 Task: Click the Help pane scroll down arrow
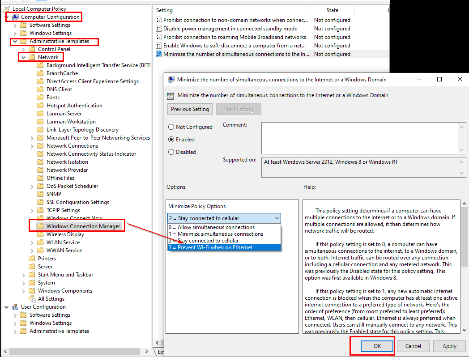click(464, 330)
